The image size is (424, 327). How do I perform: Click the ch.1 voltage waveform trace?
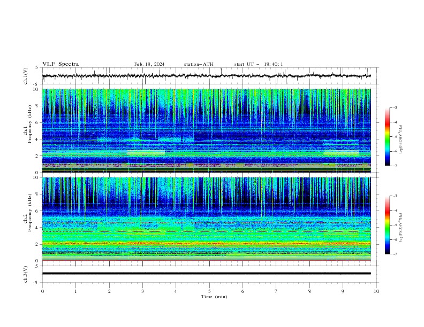206,76
